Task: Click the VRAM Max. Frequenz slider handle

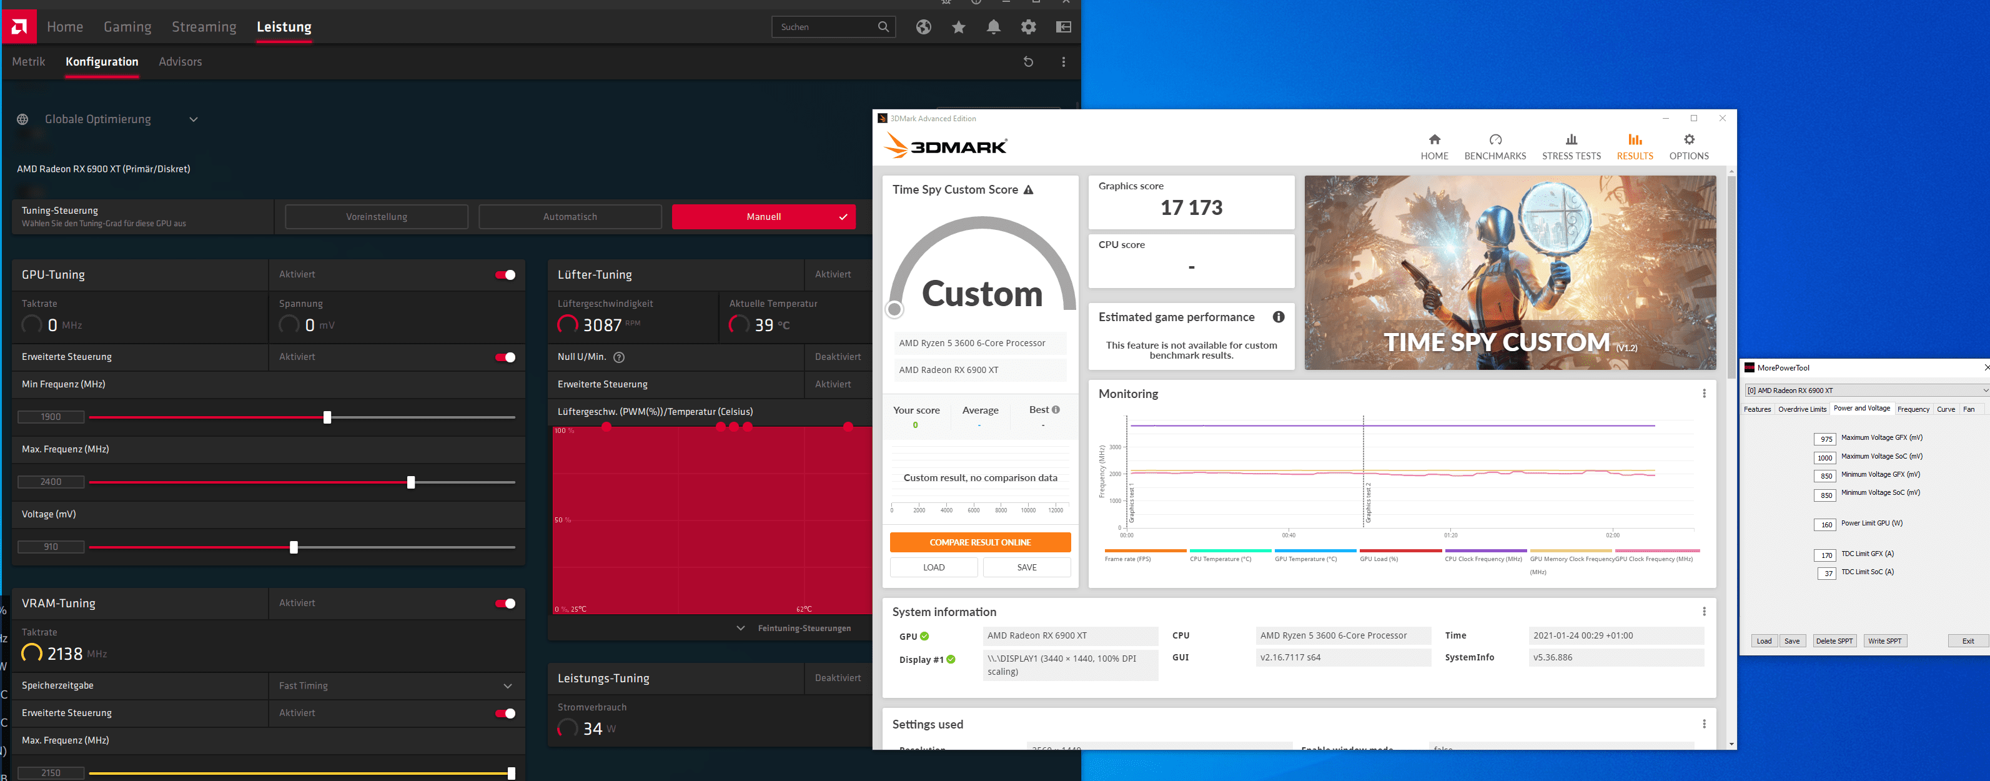Action: (x=511, y=774)
